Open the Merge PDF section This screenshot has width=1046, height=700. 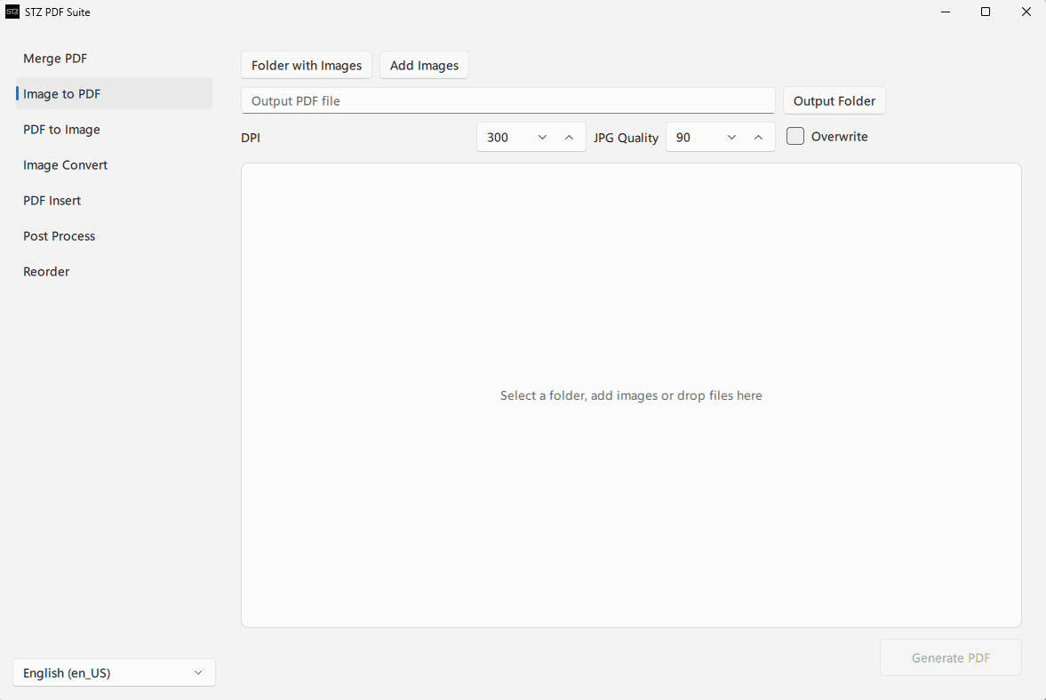click(114, 58)
